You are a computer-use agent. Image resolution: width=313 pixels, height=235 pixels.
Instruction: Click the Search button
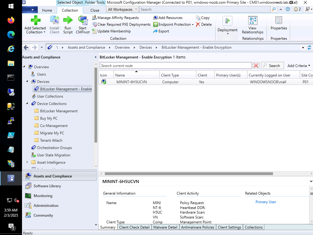(272, 65)
